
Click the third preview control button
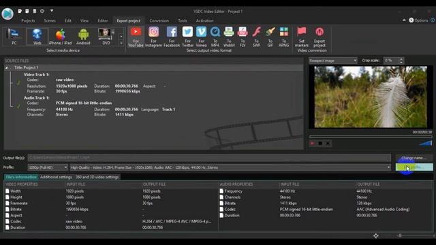click(x=328, y=144)
